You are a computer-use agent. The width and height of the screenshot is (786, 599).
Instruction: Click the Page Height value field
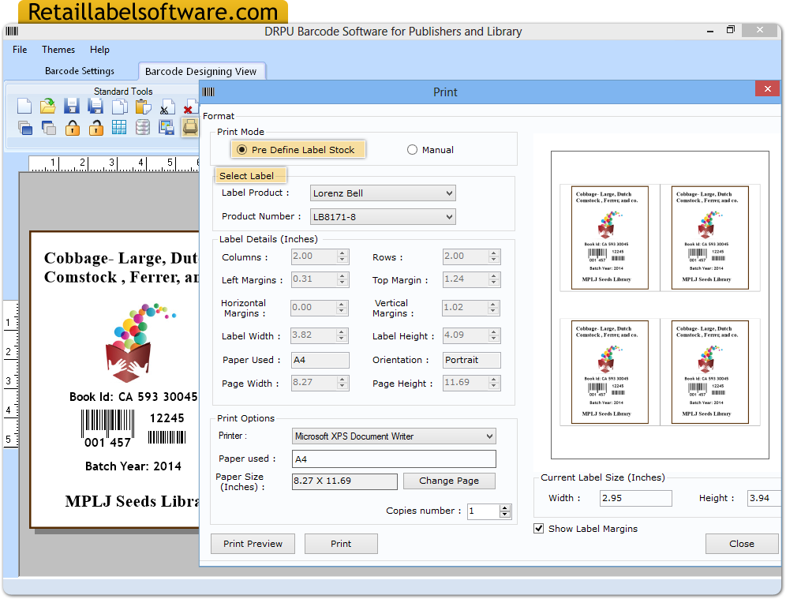pos(471,383)
